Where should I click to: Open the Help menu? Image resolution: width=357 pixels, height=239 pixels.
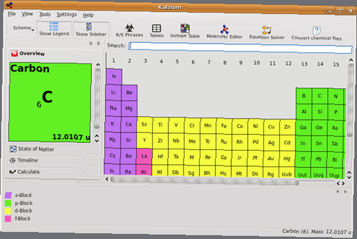(88, 15)
